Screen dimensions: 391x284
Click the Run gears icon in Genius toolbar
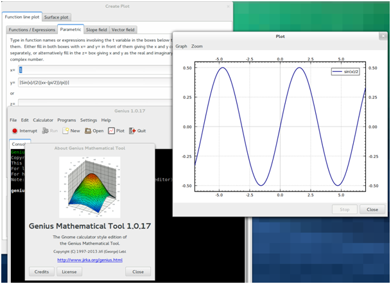pos(45,130)
